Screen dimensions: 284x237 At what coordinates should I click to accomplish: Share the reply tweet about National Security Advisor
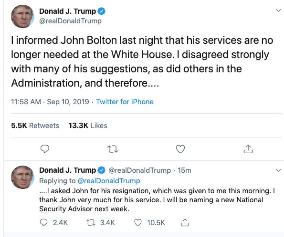pyautogui.click(x=185, y=223)
